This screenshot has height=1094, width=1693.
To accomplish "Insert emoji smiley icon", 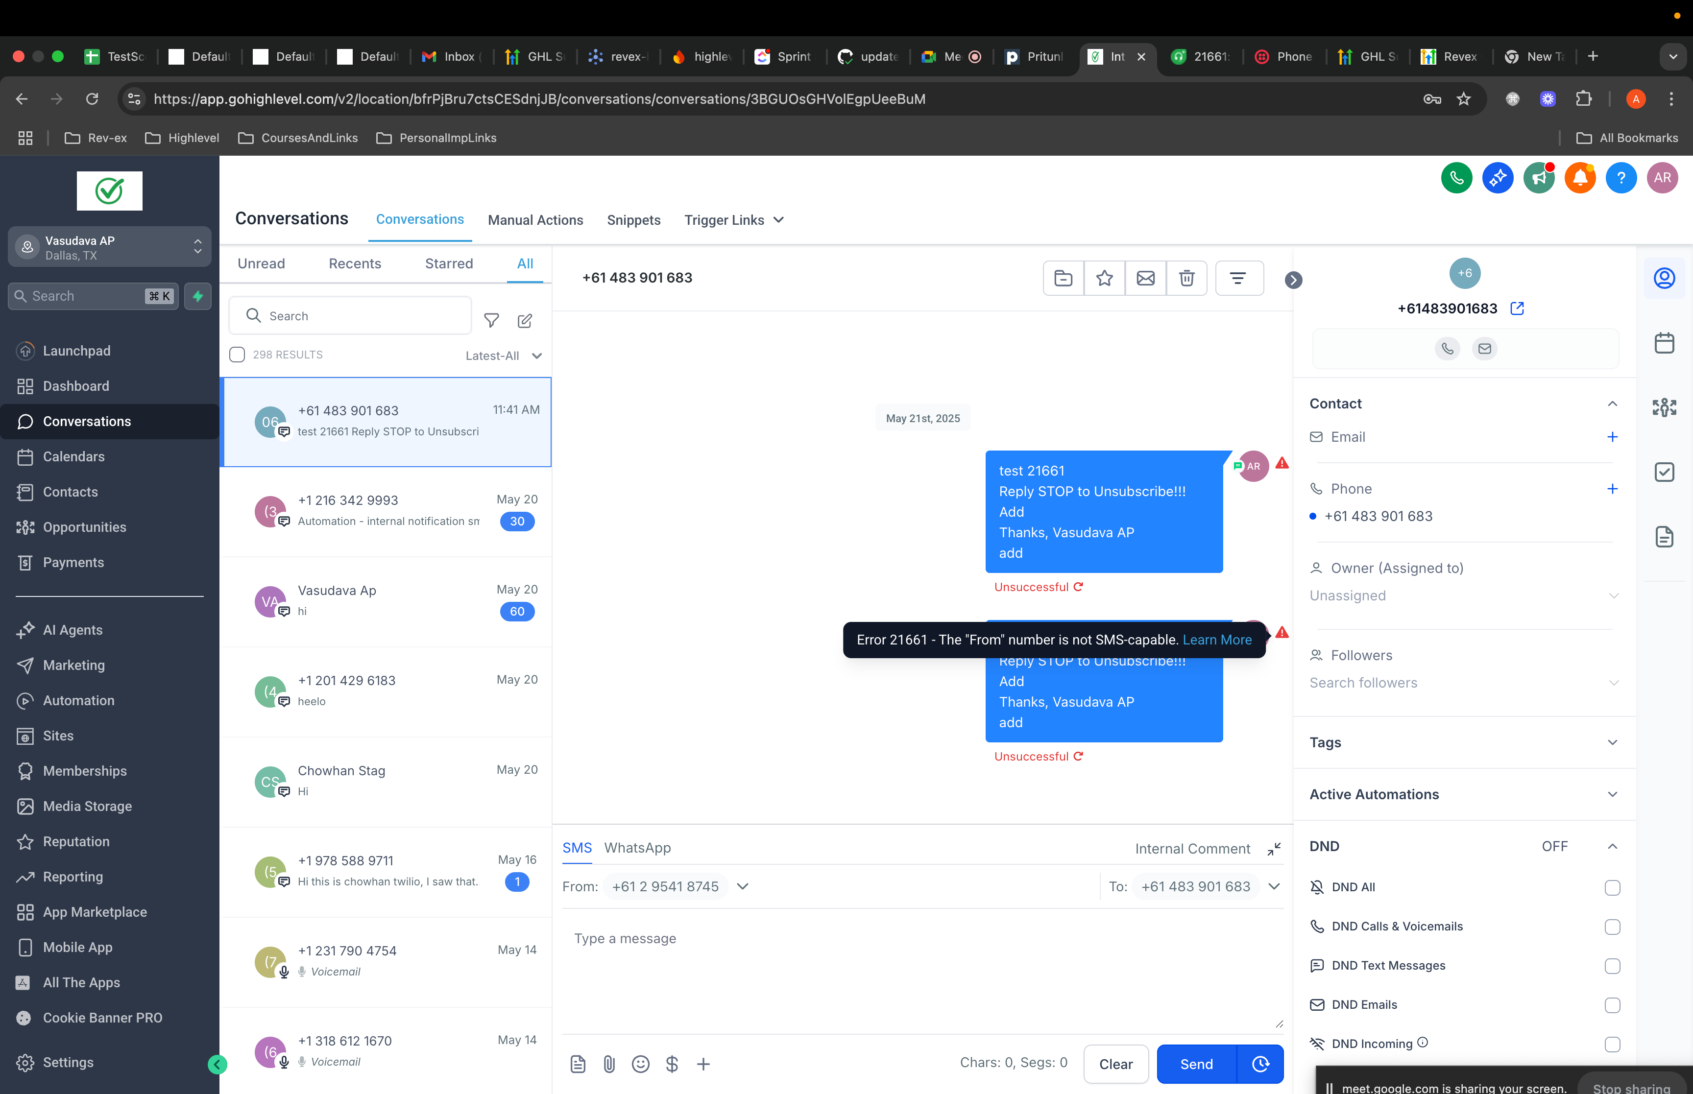I will tap(640, 1064).
